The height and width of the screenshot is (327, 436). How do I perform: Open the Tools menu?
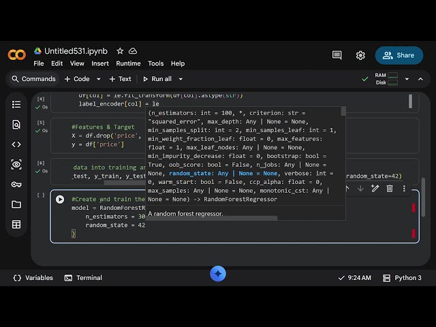(156, 63)
